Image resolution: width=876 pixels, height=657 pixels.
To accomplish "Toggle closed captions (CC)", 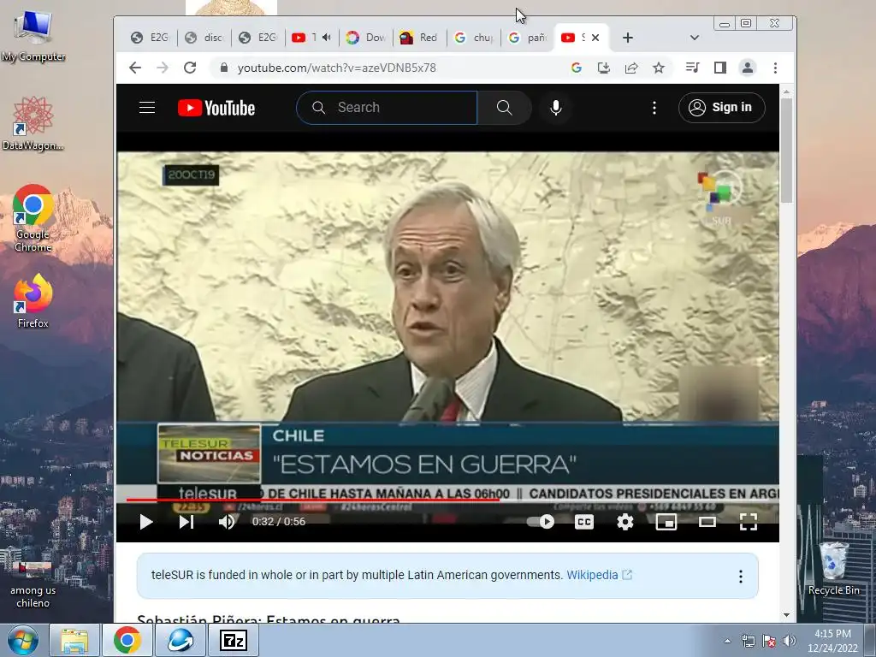I will (x=583, y=522).
